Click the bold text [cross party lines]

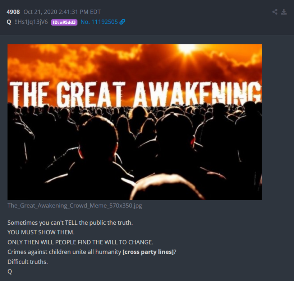[148, 252]
